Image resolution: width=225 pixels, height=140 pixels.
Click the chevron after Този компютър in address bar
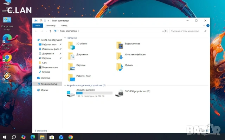pos(79,31)
